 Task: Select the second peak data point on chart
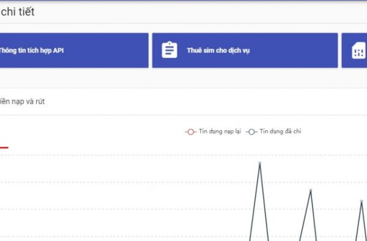point(311,190)
